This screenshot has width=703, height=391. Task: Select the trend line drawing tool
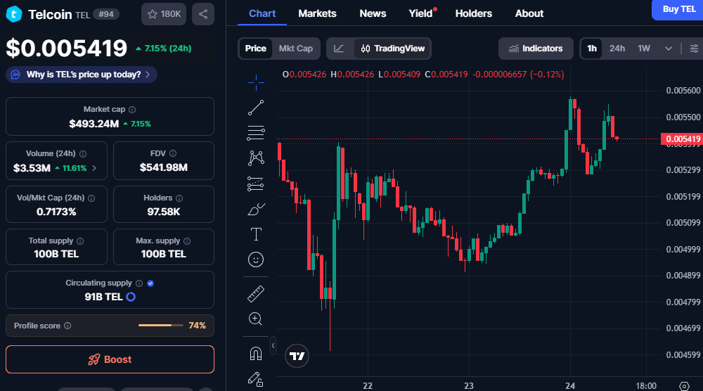(257, 108)
